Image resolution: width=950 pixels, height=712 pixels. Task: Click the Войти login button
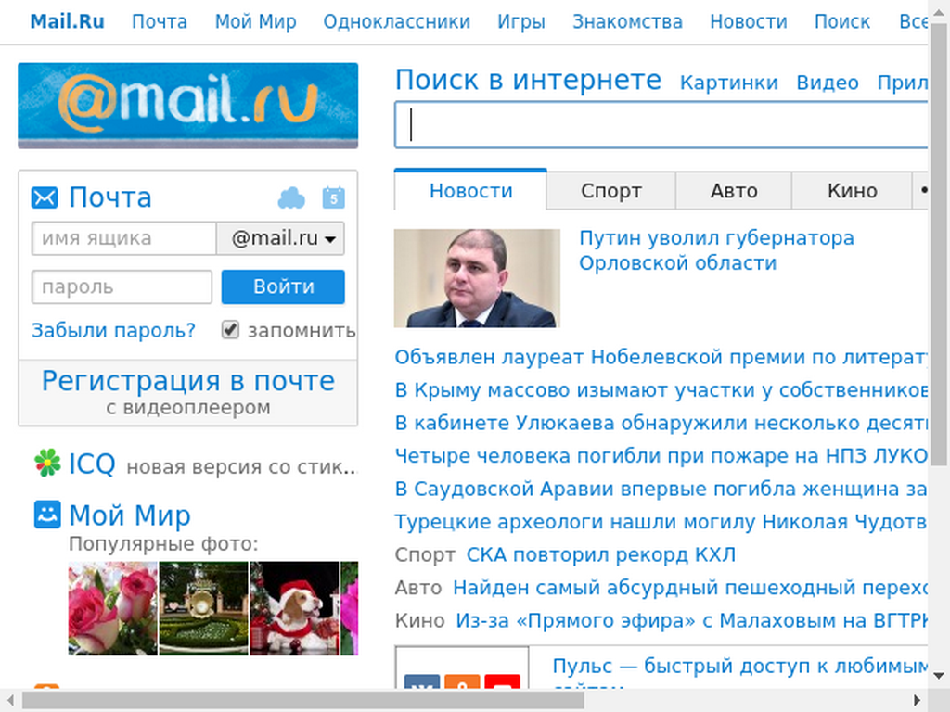tap(283, 287)
